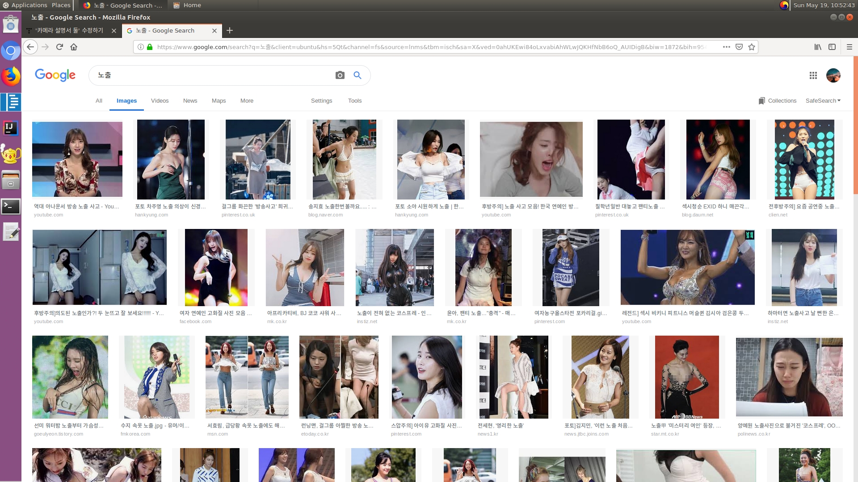
Task: Open the Collections link
Action: 778,101
